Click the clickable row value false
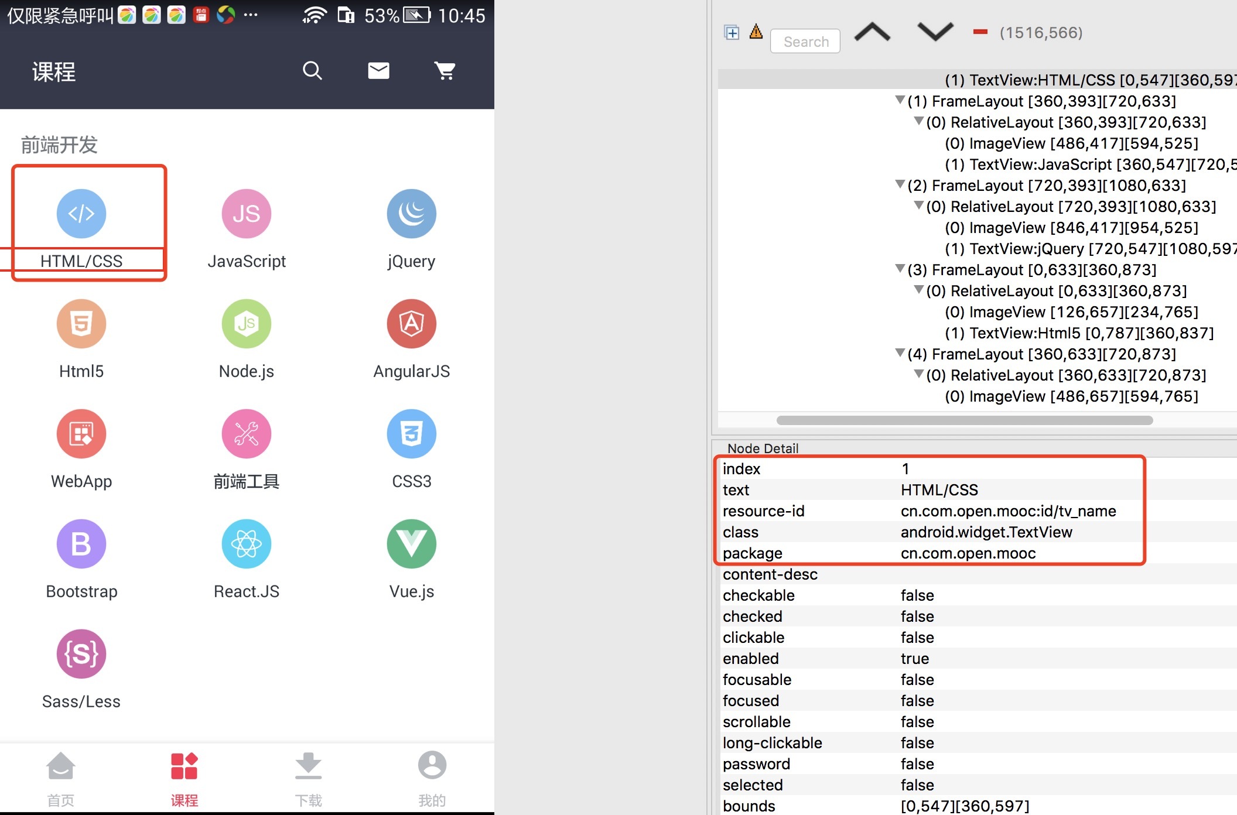This screenshot has width=1237, height=815. pyautogui.click(x=917, y=638)
